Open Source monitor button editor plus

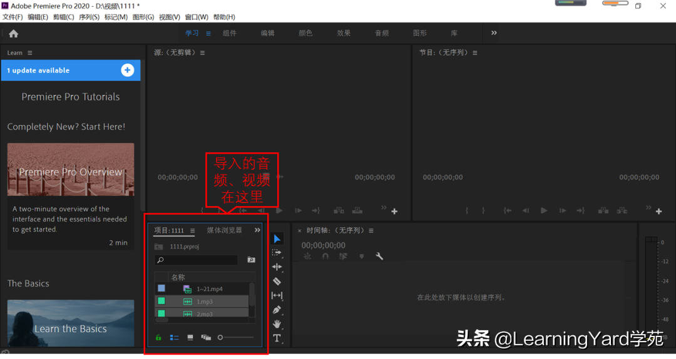pyautogui.click(x=394, y=211)
